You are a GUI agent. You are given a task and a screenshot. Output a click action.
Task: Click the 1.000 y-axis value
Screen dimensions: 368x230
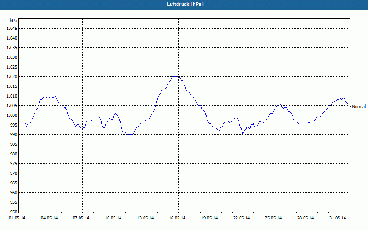tap(12, 115)
